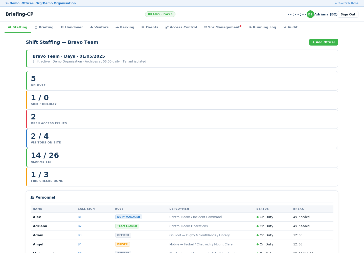The width and height of the screenshot is (364, 253).
Task: Click the car icon on Parking tab
Action: coord(117,27)
